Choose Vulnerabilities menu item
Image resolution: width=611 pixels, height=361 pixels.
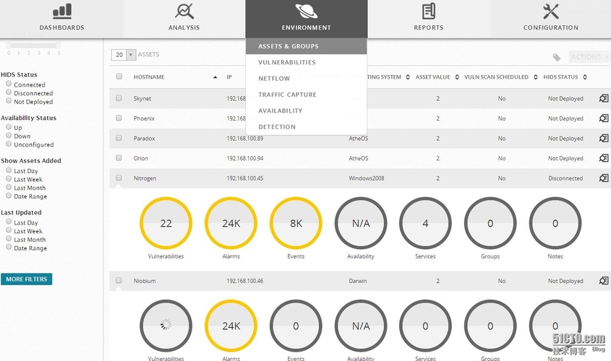[x=307, y=62]
